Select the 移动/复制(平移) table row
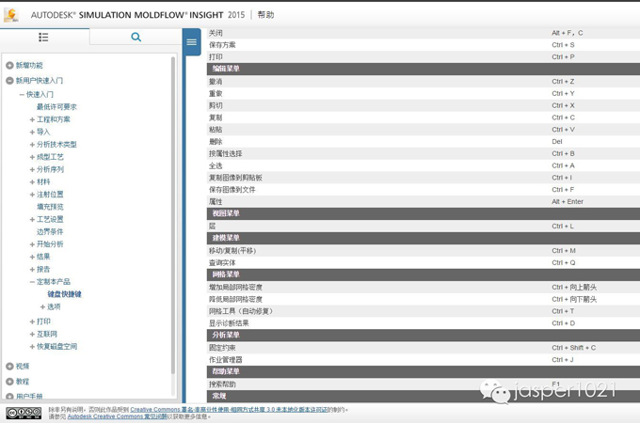This screenshot has height=423, width=640. 424,251
